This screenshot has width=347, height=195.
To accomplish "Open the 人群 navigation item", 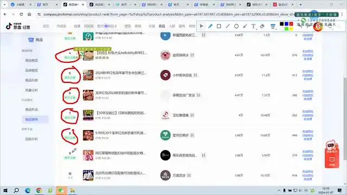I will (x=172, y=26).
